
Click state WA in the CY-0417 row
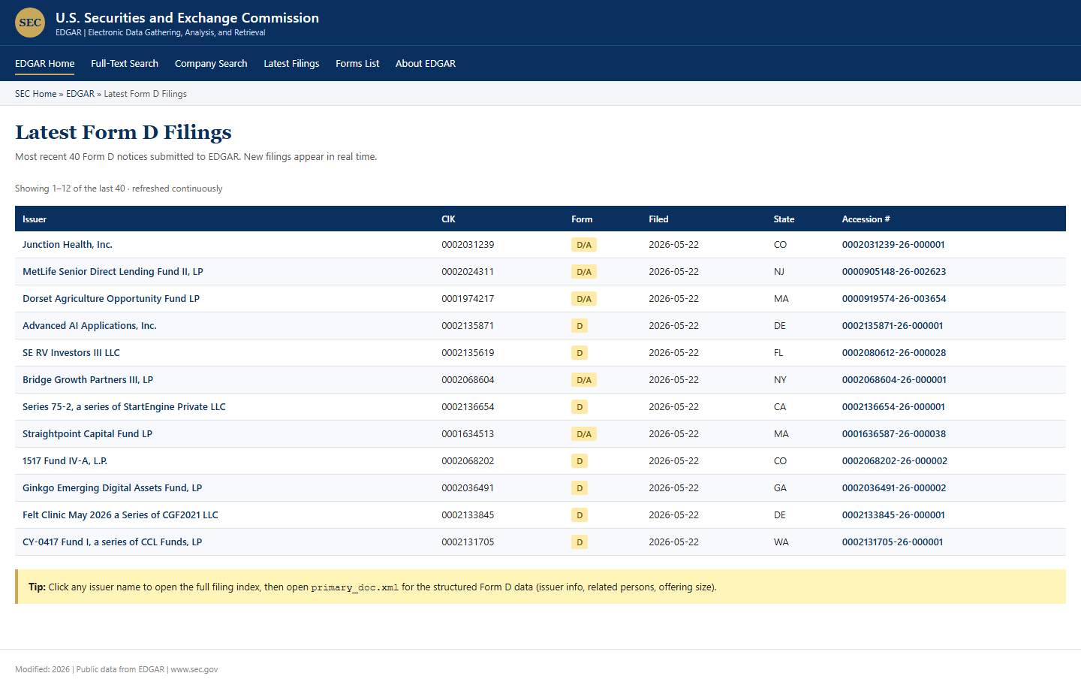[x=781, y=542]
